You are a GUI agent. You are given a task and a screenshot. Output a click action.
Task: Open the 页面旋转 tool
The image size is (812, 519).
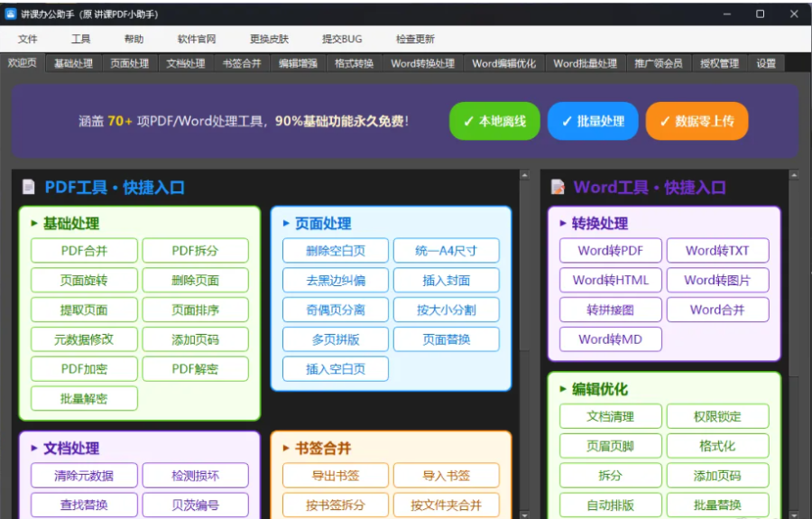(x=85, y=280)
